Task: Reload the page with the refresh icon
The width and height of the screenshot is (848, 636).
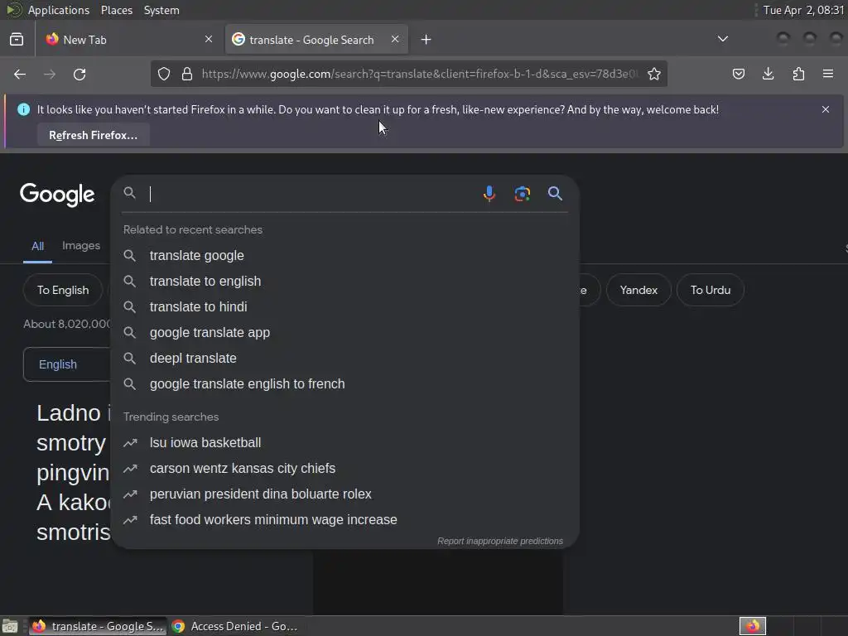Action: tap(79, 74)
